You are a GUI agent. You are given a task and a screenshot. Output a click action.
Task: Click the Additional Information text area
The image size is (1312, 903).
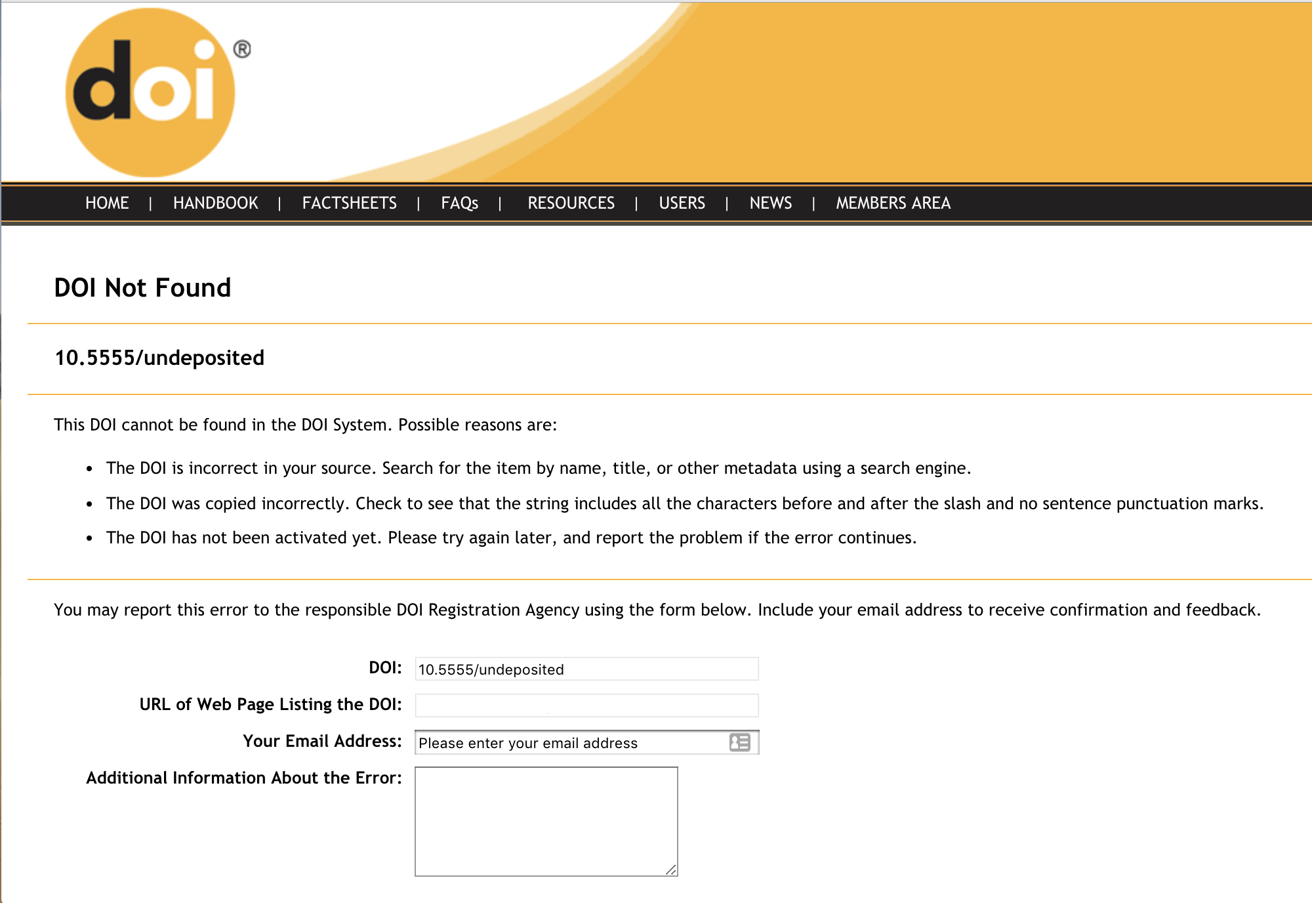pos(546,821)
